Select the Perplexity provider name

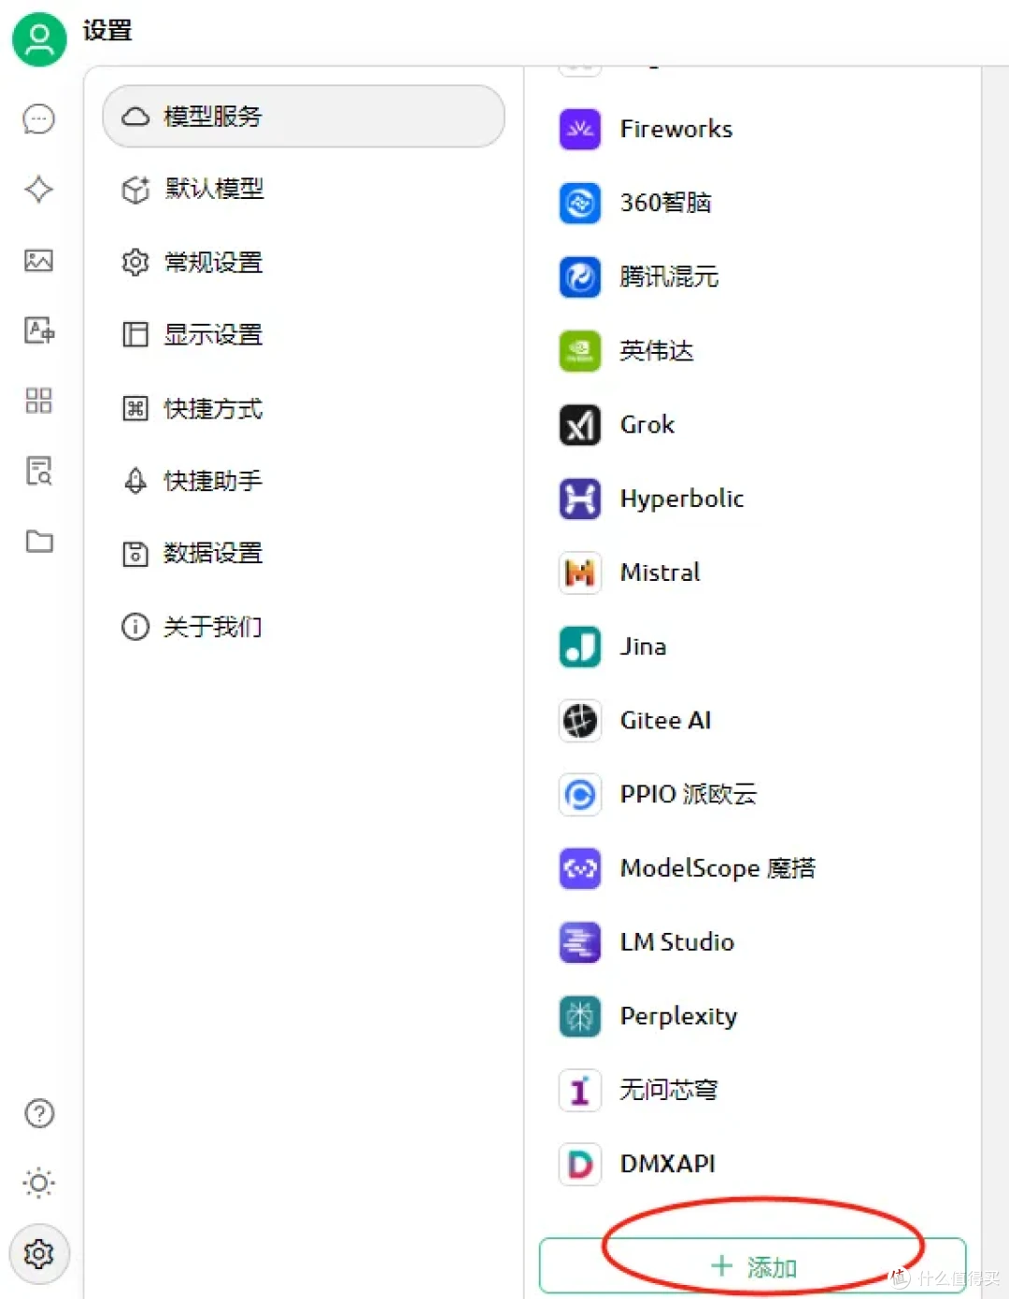click(x=679, y=1016)
